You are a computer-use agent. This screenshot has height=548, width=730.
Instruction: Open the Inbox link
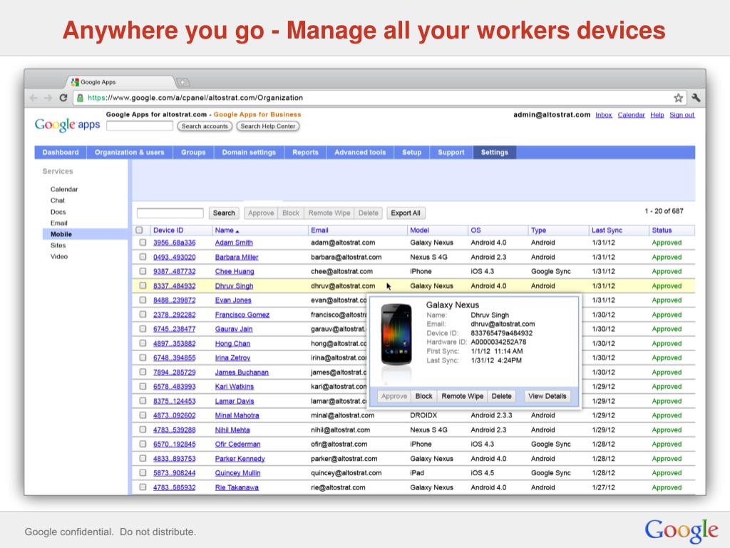(603, 115)
